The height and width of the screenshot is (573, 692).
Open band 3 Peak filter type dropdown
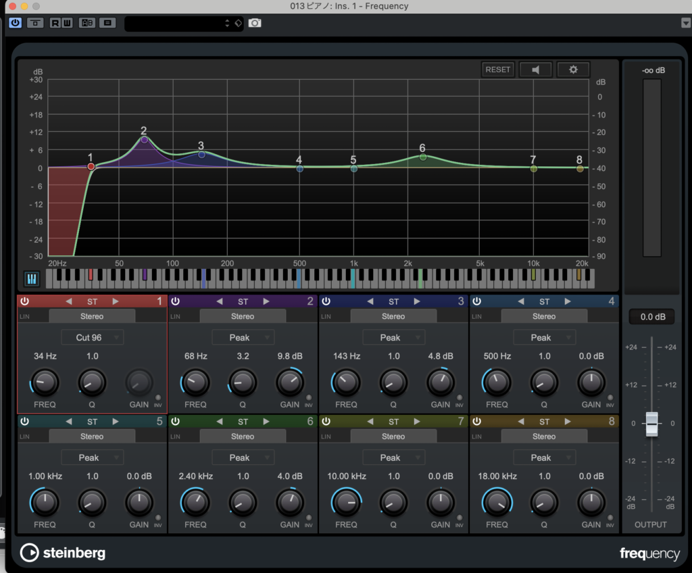tap(393, 337)
